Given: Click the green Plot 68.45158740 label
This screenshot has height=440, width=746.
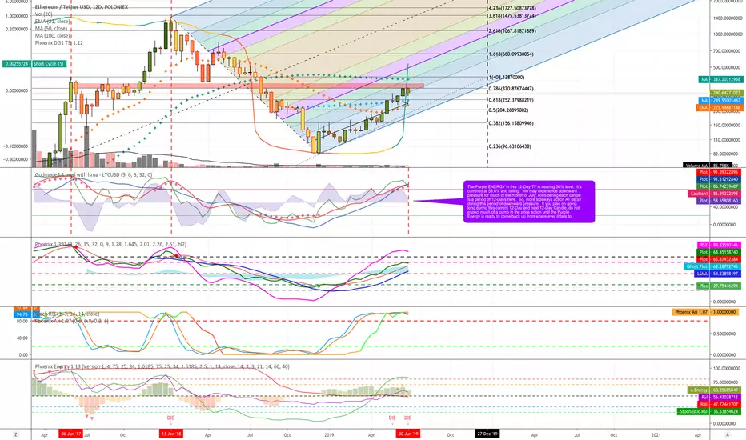Looking at the screenshot, I should [x=720, y=253].
